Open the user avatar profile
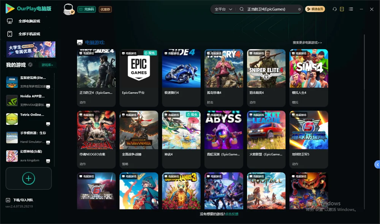This screenshot has width=380, height=224. 68,9
